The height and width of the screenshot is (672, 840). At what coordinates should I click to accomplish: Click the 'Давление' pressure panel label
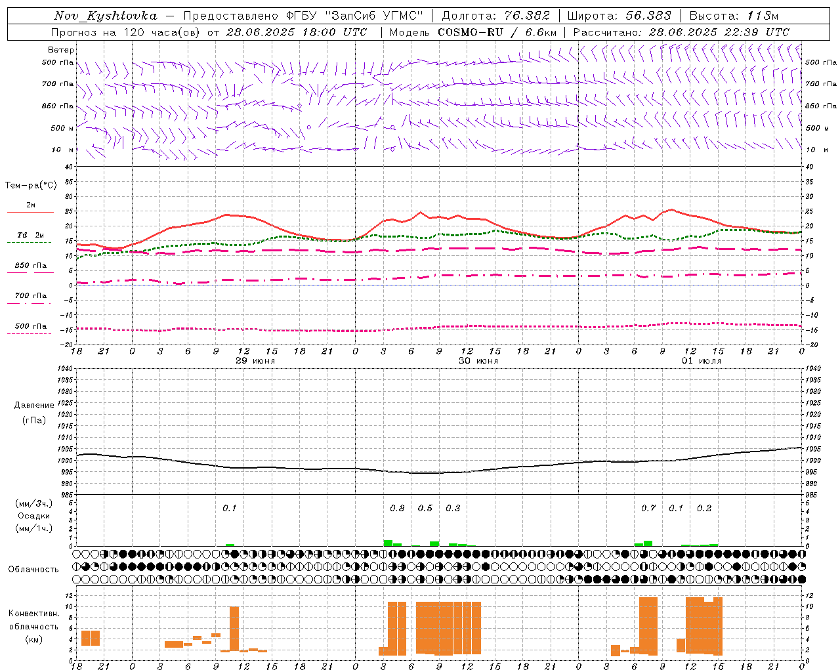pyautogui.click(x=34, y=406)
